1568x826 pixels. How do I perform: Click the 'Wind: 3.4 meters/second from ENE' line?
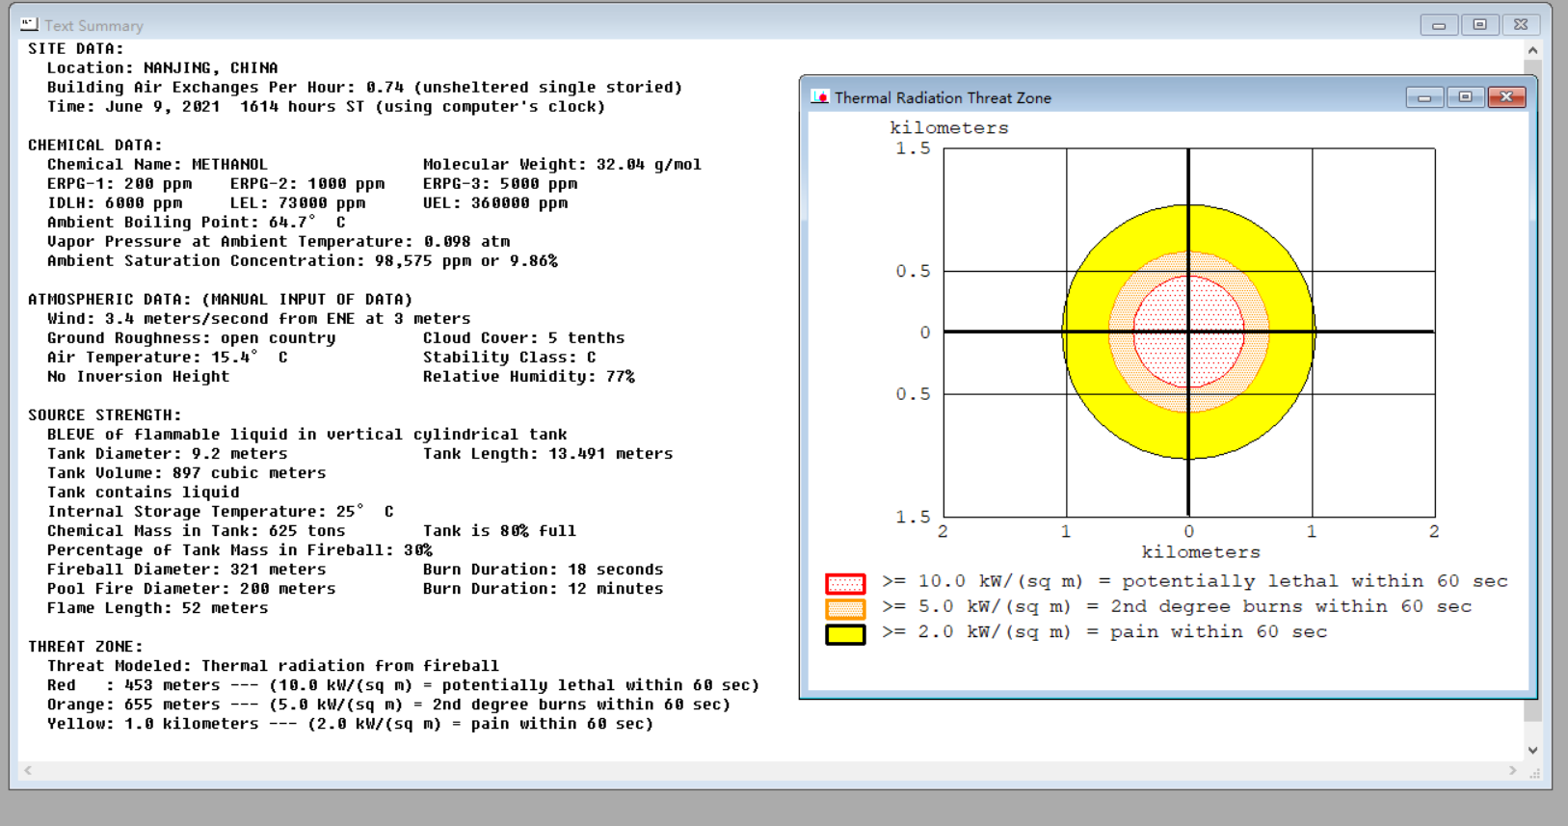pos(258,319)
